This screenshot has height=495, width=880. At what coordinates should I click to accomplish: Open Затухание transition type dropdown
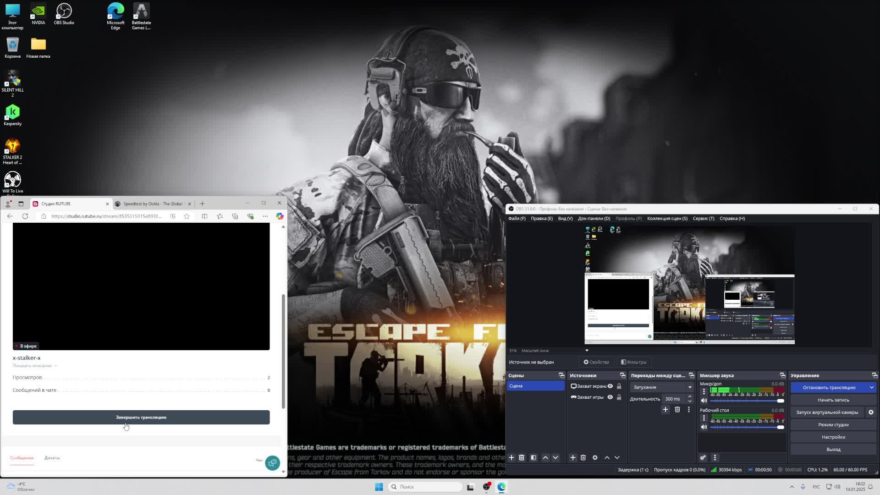pyautogui.click(x=662, y=387)
